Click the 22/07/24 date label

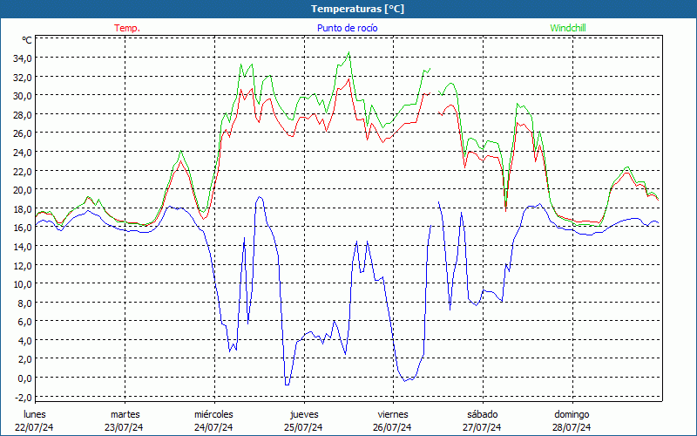tap(34, 427)
